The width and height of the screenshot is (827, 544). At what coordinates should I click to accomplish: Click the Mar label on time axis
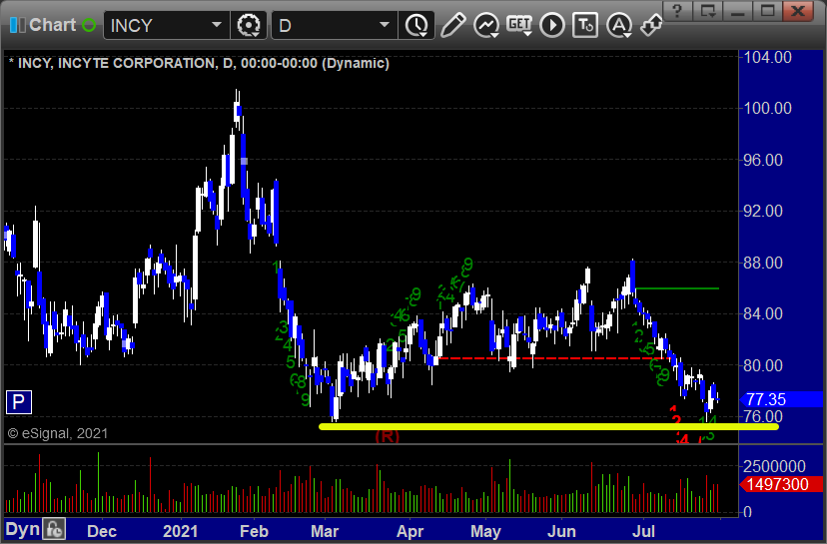click(x=325, y=531)
